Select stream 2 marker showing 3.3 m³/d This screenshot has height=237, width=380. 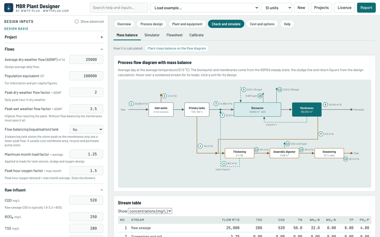click(x=164, y=96)
